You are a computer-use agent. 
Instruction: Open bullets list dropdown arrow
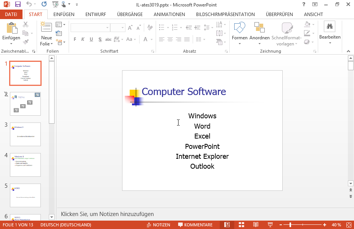tap(168, 27)
